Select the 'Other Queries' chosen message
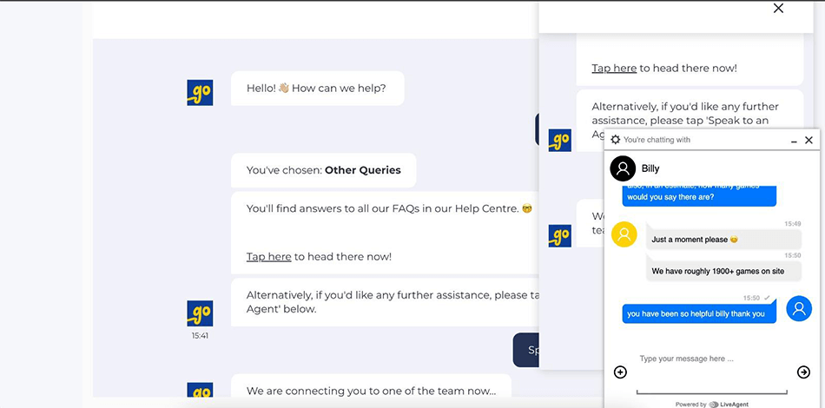The width and height of the screenshot is (825, 408). (x=323, y=170)
